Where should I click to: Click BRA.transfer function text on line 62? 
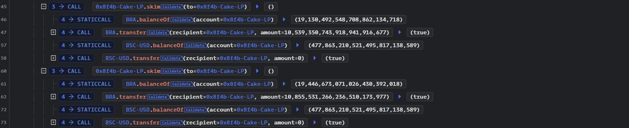[126, 97]
